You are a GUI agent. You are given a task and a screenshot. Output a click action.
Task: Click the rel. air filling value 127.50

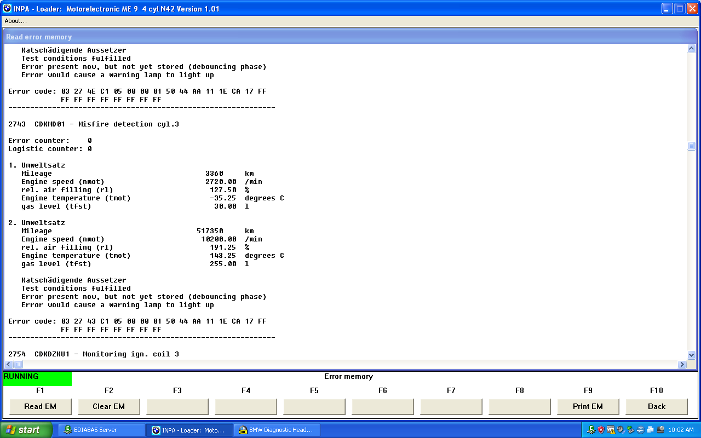(x=223, y=190)
